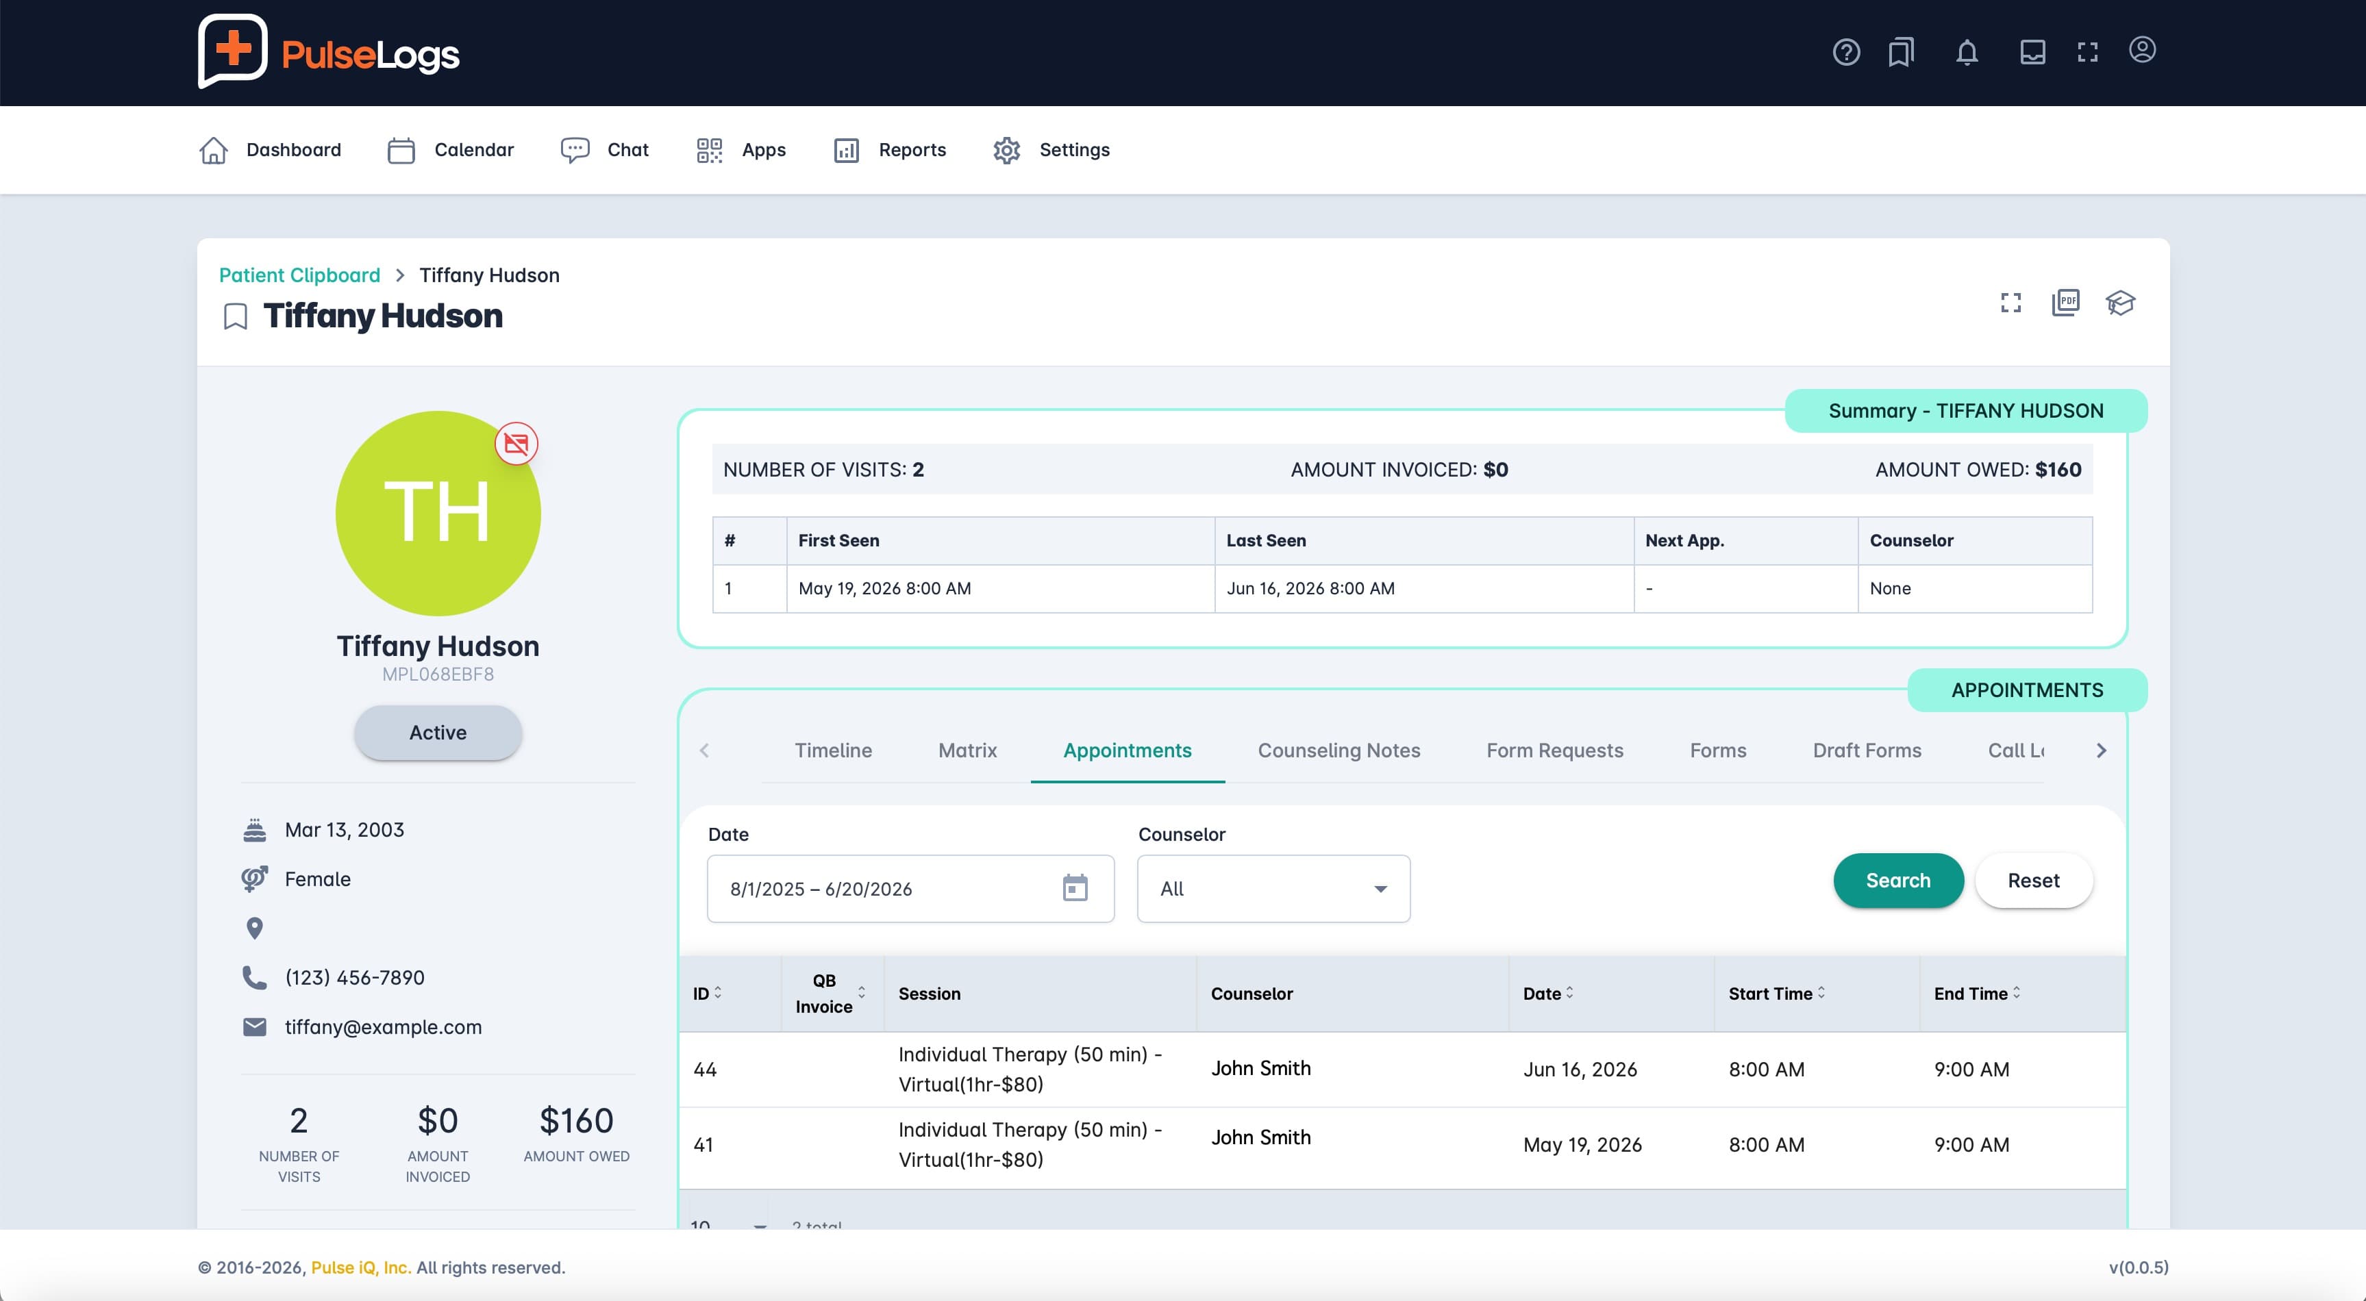
Task: Open bookmarks icon in top header
Action: [1902, 52]
